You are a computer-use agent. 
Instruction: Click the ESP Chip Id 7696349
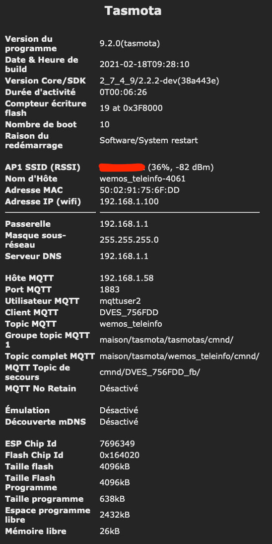[117, 444]
